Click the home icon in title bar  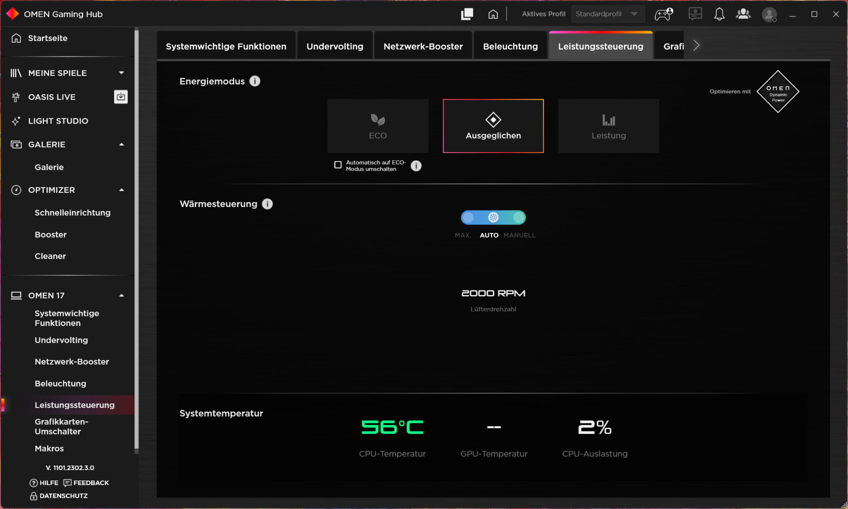point(493,14)
